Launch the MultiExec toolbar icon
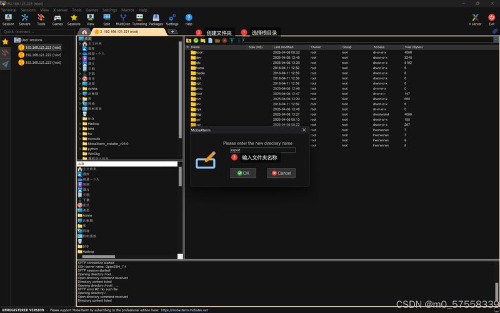500x313 pixels. 123,19
